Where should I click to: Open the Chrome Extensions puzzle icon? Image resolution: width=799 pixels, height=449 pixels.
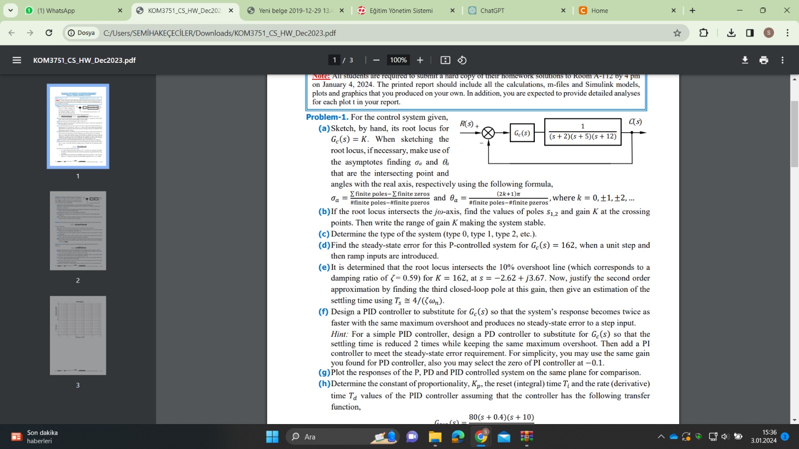tap(704, 33)
